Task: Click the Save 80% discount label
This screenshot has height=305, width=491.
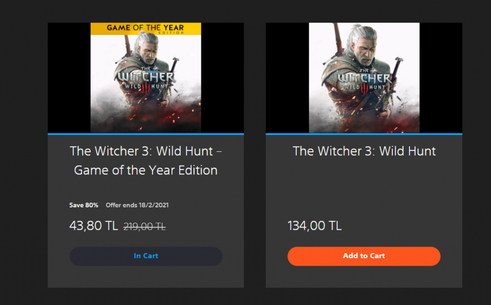Action: (x=84, y=205)
